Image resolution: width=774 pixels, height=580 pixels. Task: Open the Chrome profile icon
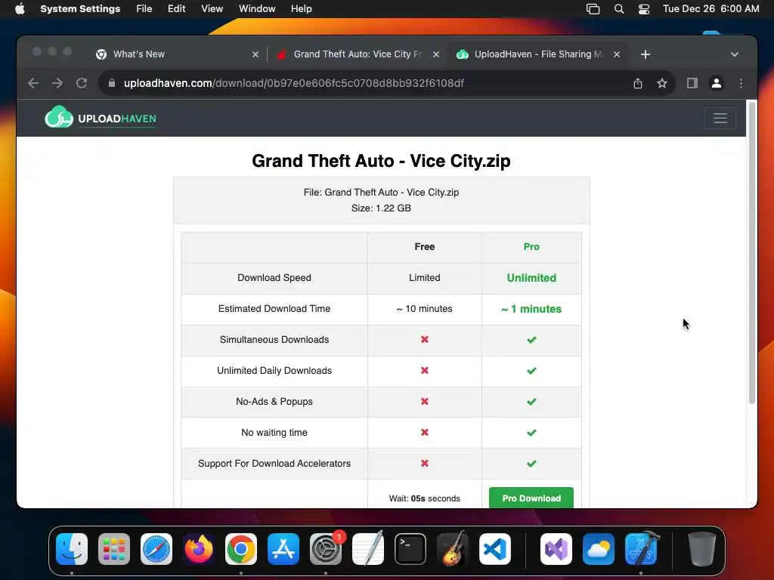click(x=717, y=83)
